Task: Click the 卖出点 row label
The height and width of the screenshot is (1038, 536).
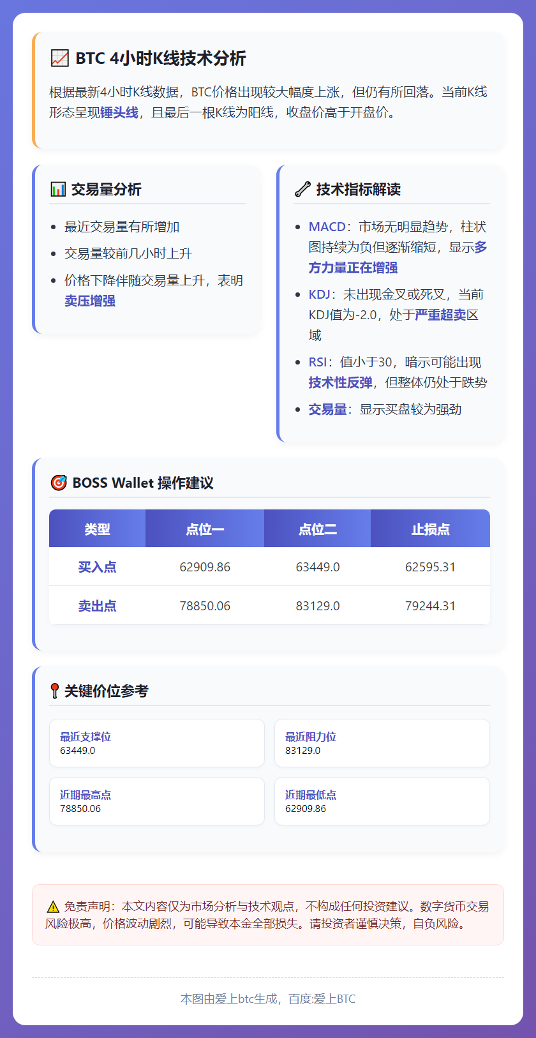Action: coord(97,606)
